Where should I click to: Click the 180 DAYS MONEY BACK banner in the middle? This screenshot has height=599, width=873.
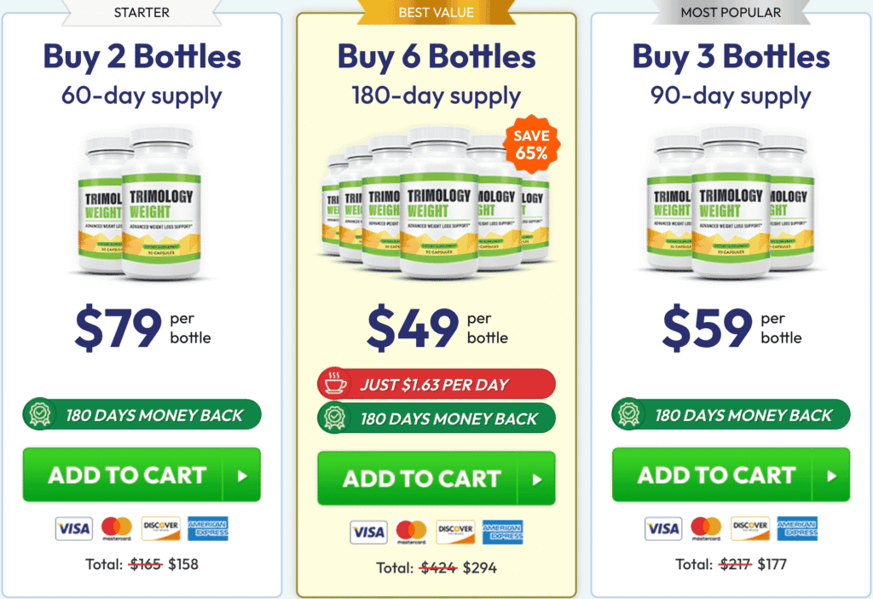pyautogui.click(x=436, y=418)
